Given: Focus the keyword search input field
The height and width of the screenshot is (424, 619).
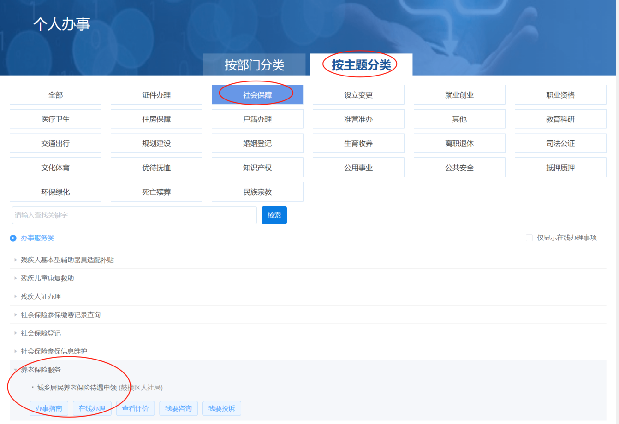Looking at the screenshot, I should coord(134,215).
